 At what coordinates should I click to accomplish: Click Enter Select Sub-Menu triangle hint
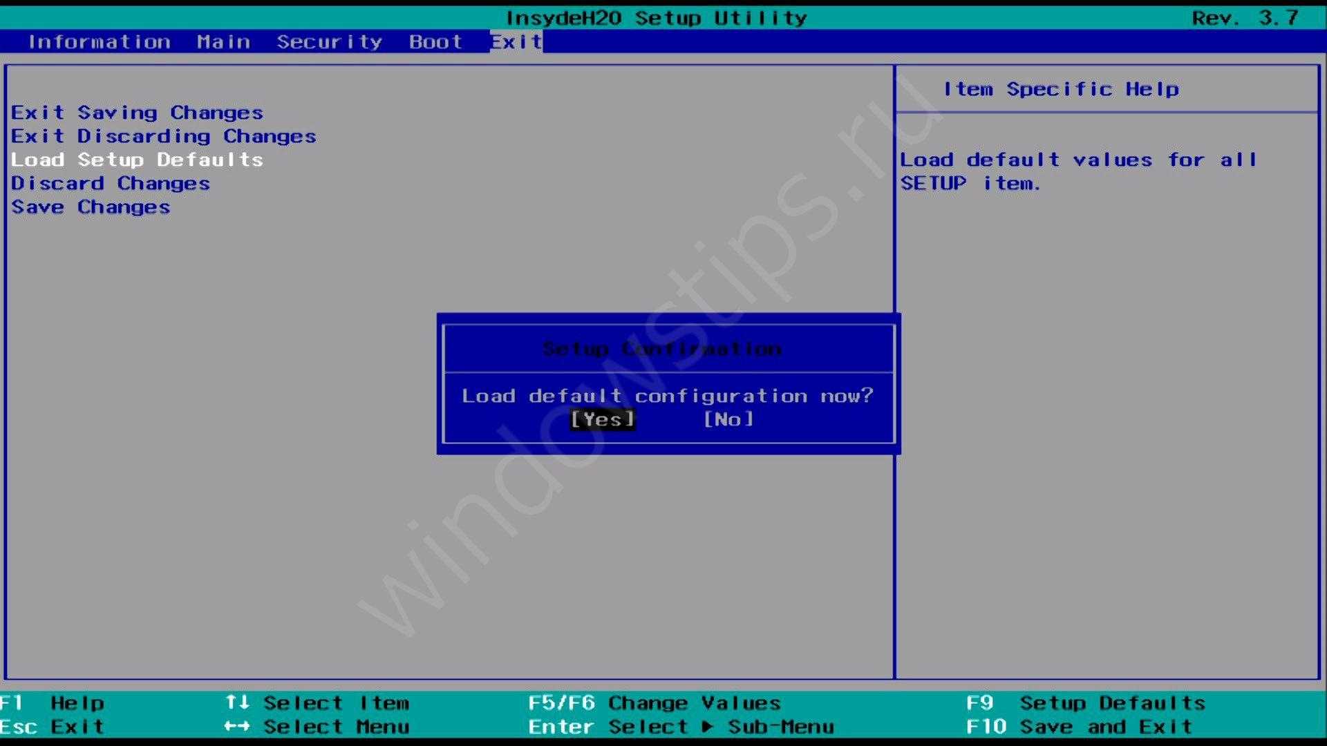[681, 727]
